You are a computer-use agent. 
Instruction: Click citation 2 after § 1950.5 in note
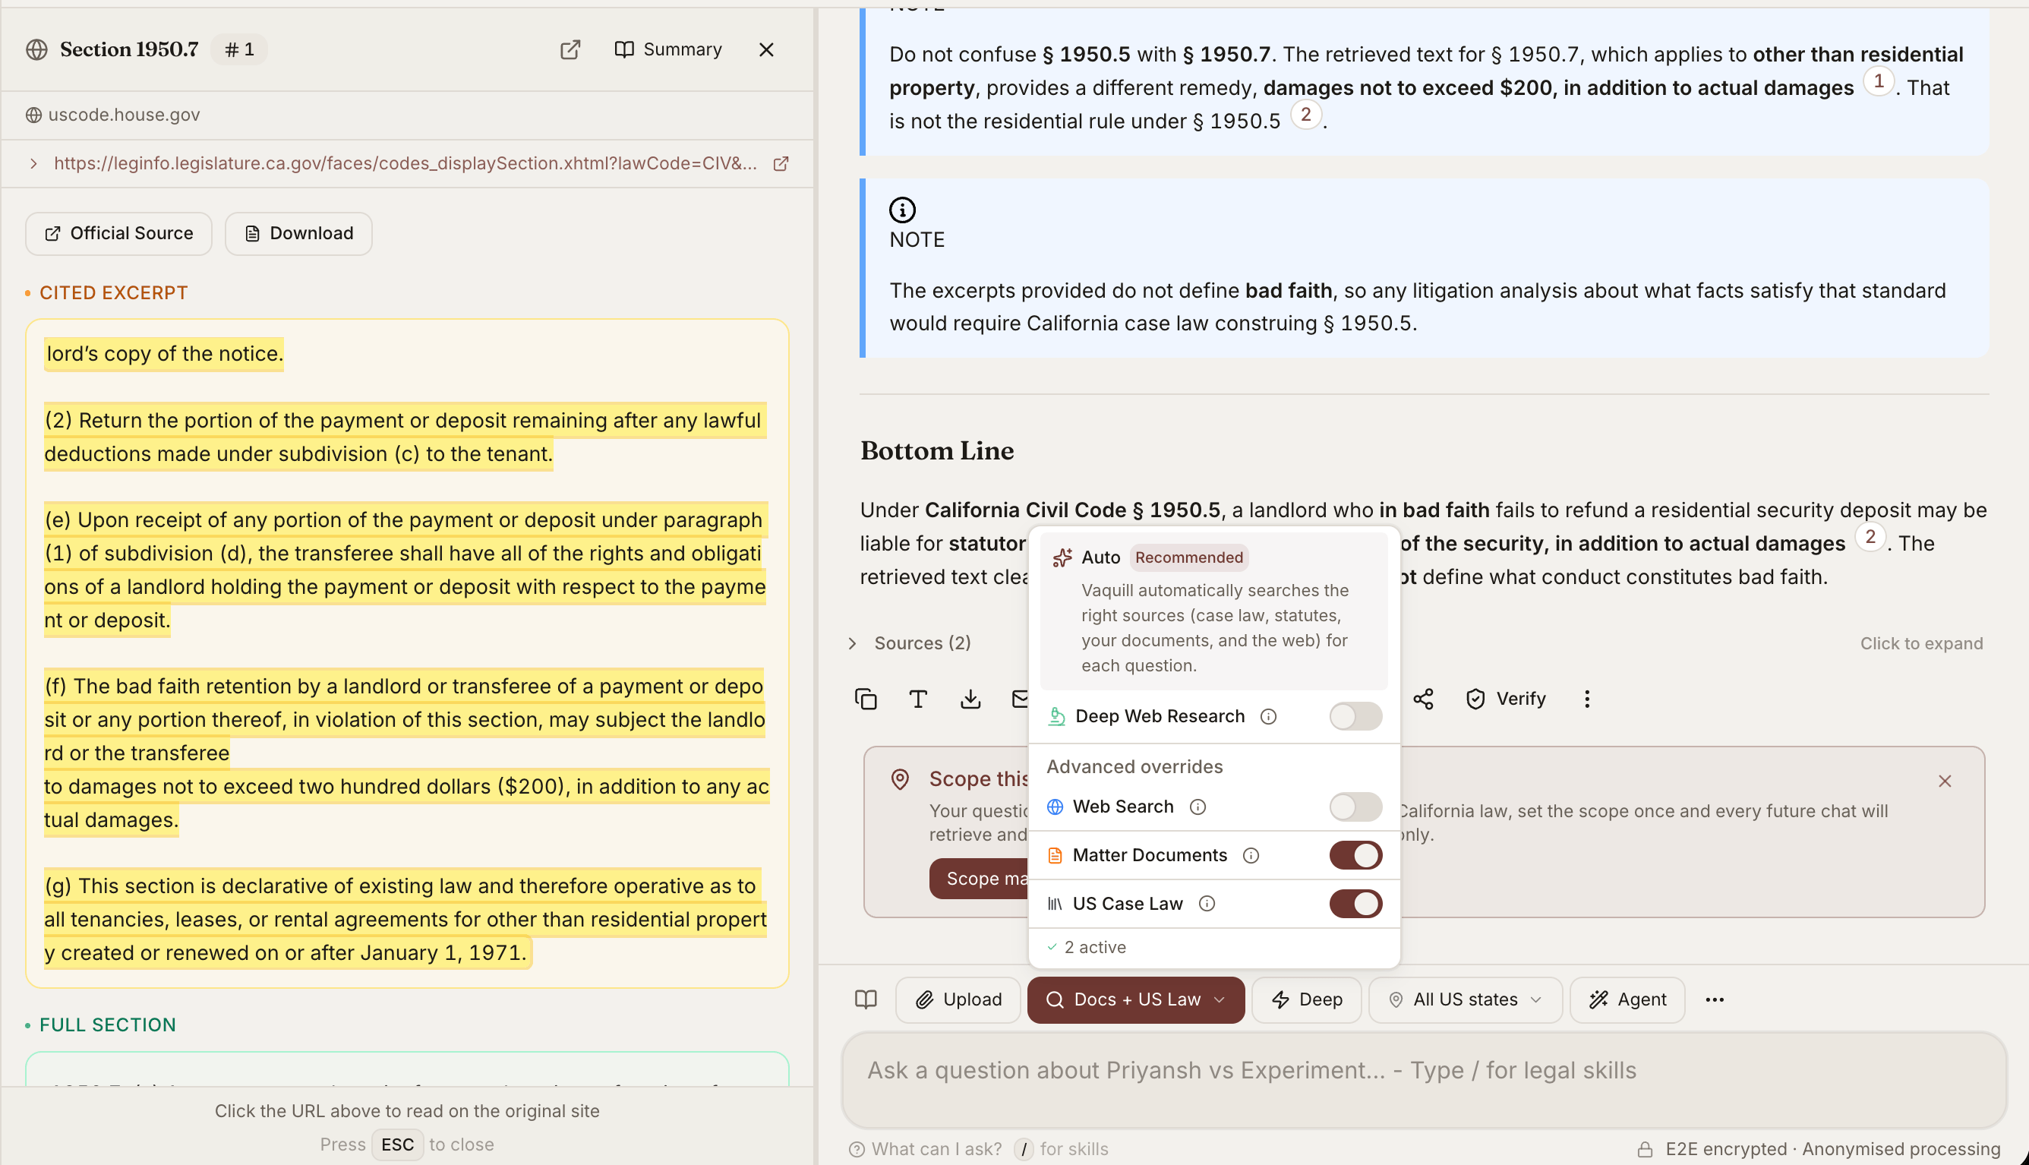point(1305,115)
